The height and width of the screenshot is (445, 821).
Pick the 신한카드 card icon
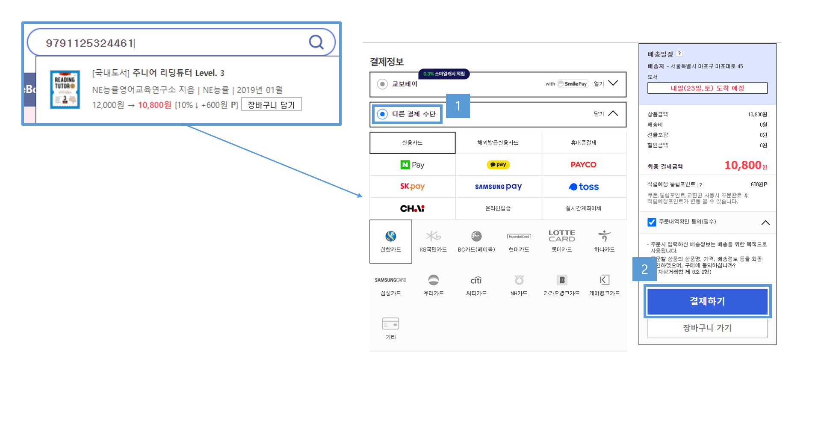point(391,236)
